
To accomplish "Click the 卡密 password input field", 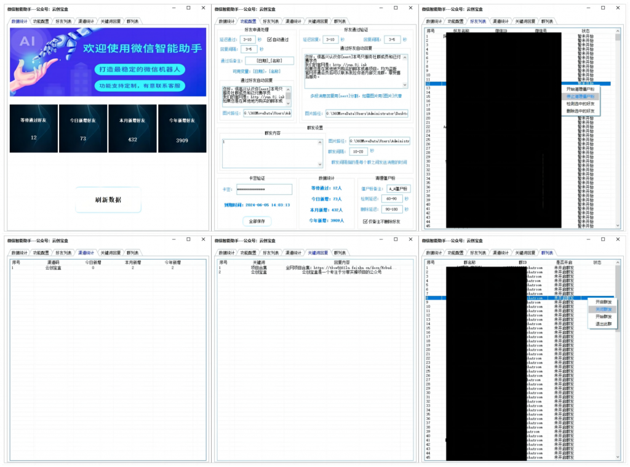I will pos(264,190).
